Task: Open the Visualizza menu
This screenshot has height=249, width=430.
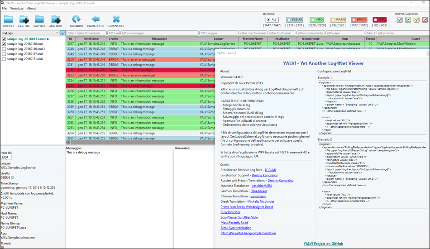Action: (x=17, y=8)
